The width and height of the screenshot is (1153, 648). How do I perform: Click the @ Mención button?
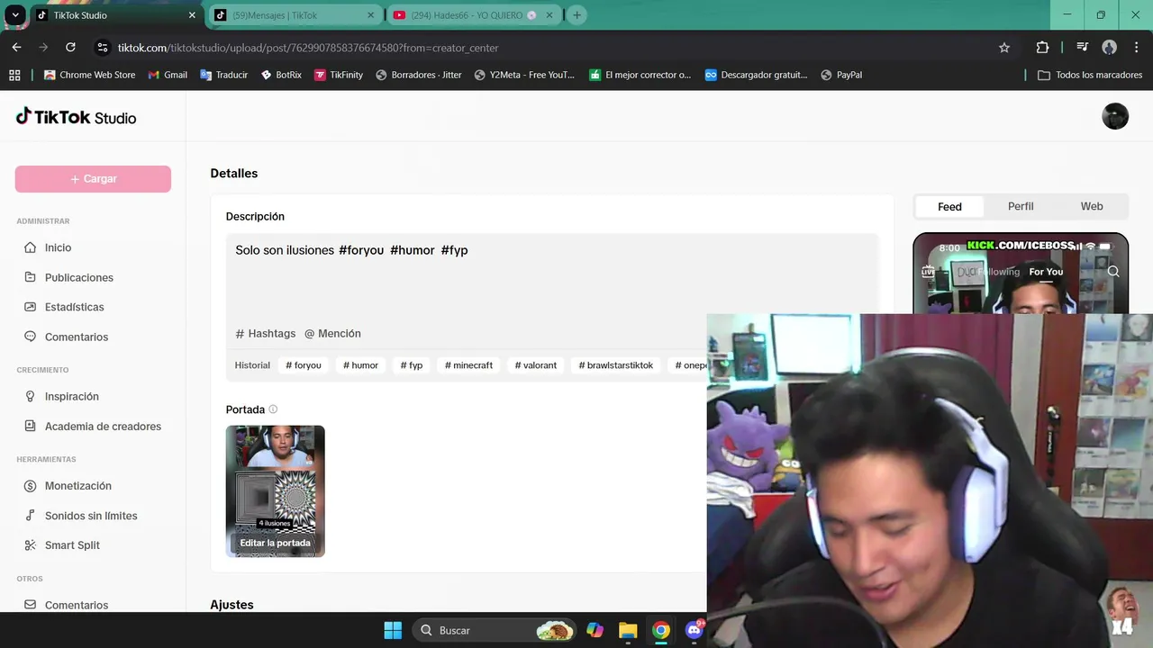(332, 333)
